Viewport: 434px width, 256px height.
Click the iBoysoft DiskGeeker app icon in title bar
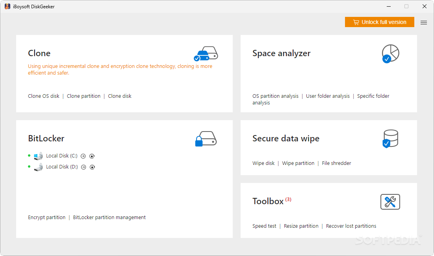tap(7, 6)
